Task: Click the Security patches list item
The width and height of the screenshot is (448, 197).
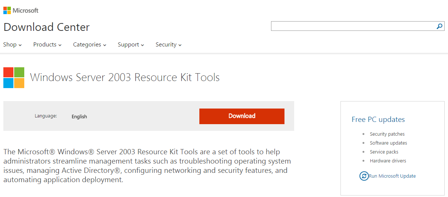Action: pos(387,134)
